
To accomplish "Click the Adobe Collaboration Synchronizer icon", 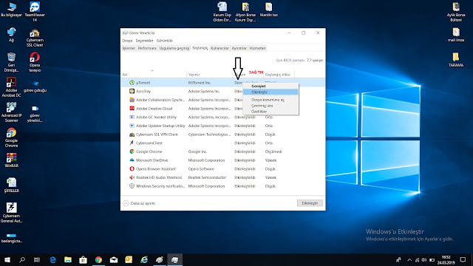I will [x=132, y=100].
